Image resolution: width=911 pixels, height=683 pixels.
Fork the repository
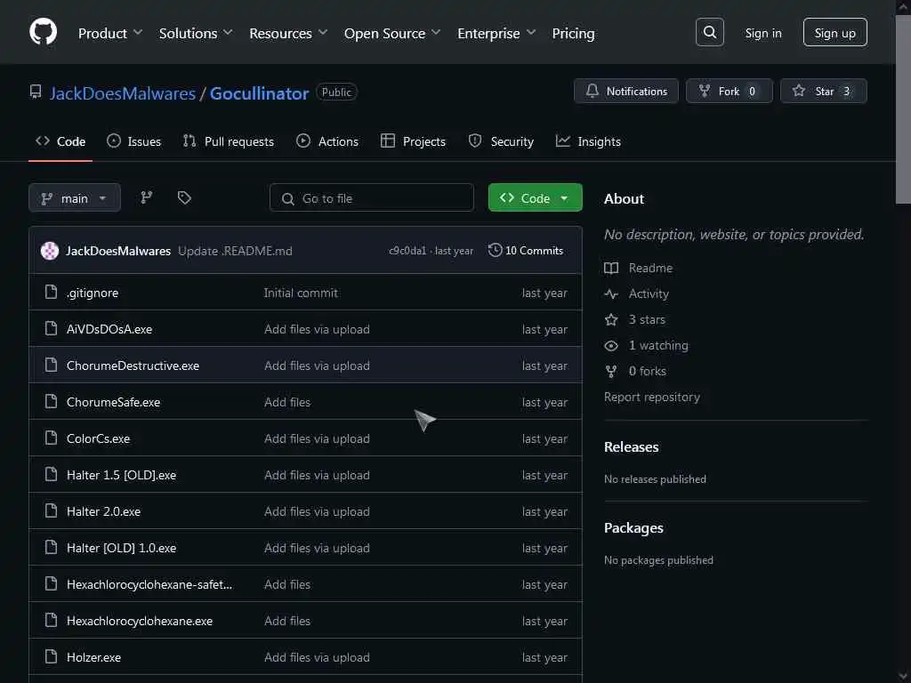[727, 92]
